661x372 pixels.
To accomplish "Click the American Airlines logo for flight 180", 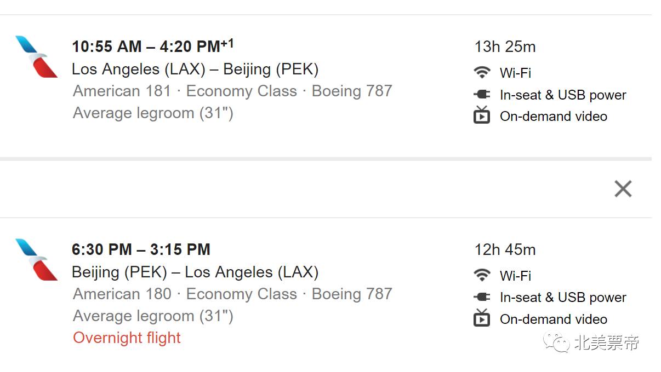I will tap(37, 259).
